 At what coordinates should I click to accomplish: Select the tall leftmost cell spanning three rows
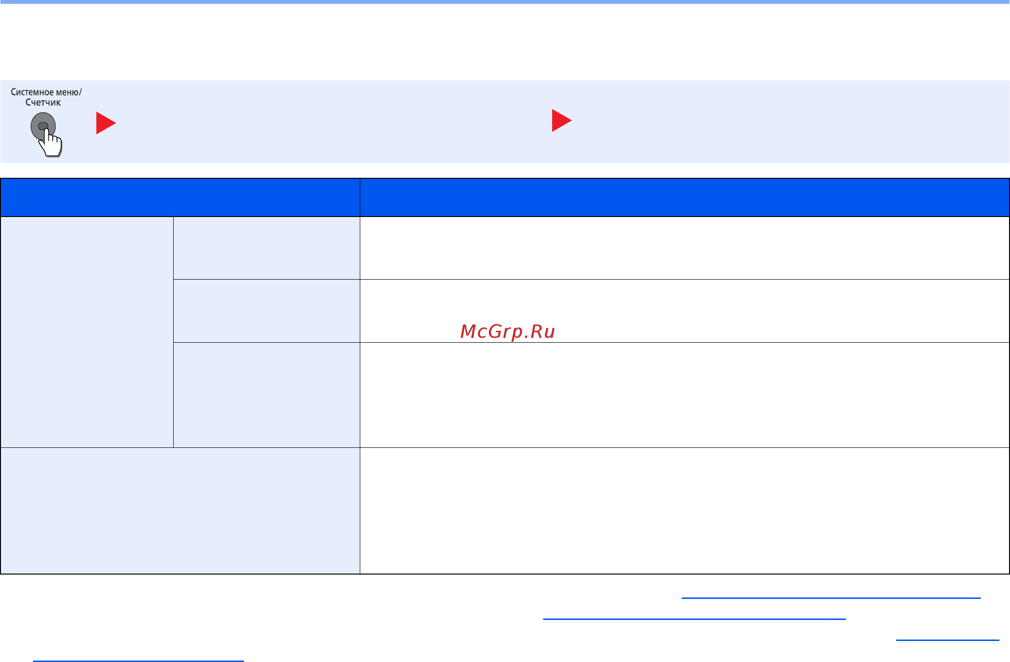tap(87, 332)
